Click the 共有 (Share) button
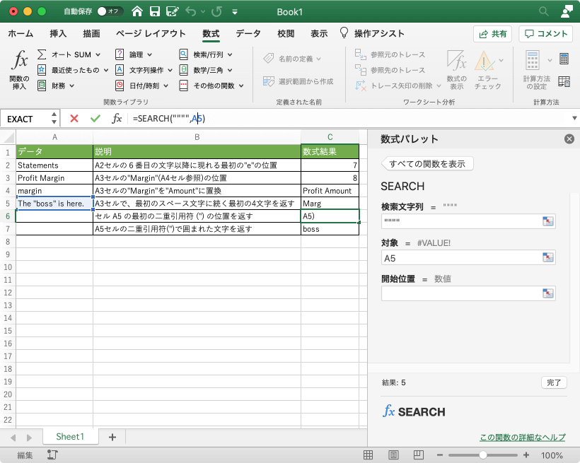580x463 pixels. 492,34
